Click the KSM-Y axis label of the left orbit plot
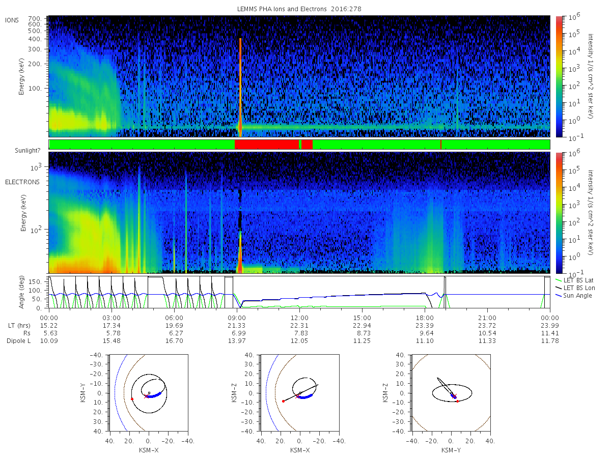 click(x=83, y=393)
